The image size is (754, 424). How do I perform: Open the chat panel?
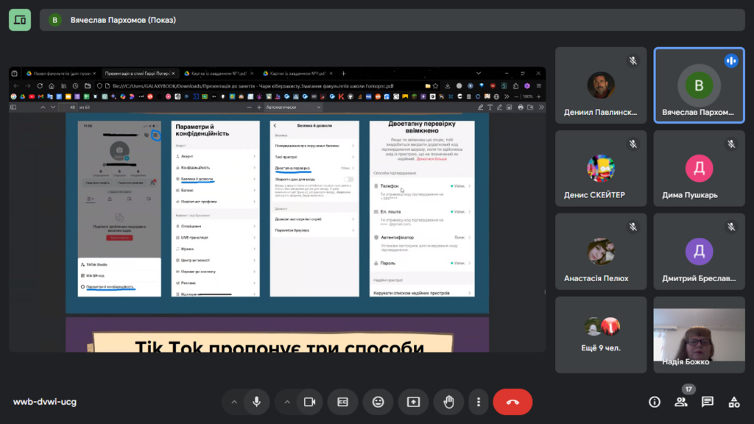click(x=708, y=402)
